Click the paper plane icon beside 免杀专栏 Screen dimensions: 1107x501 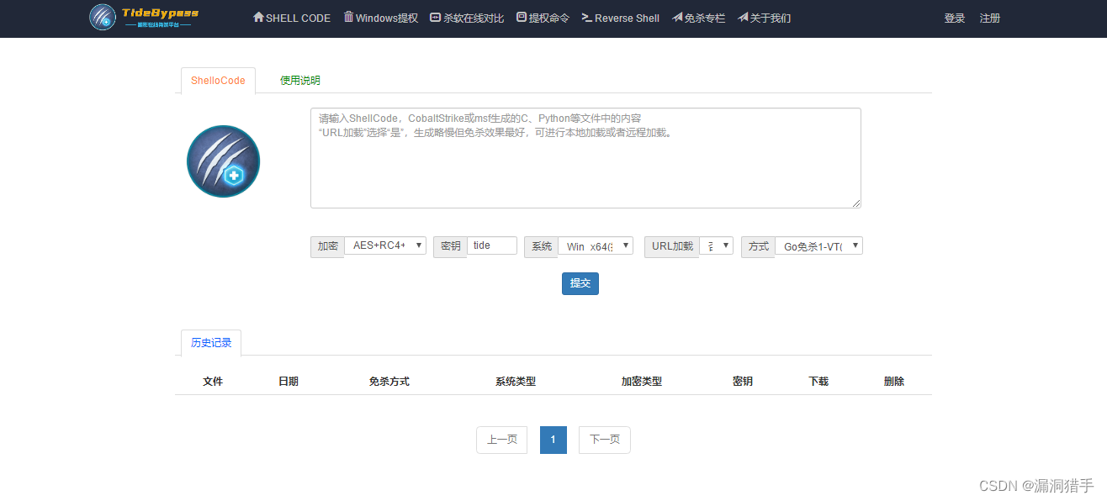coord(677,17)
